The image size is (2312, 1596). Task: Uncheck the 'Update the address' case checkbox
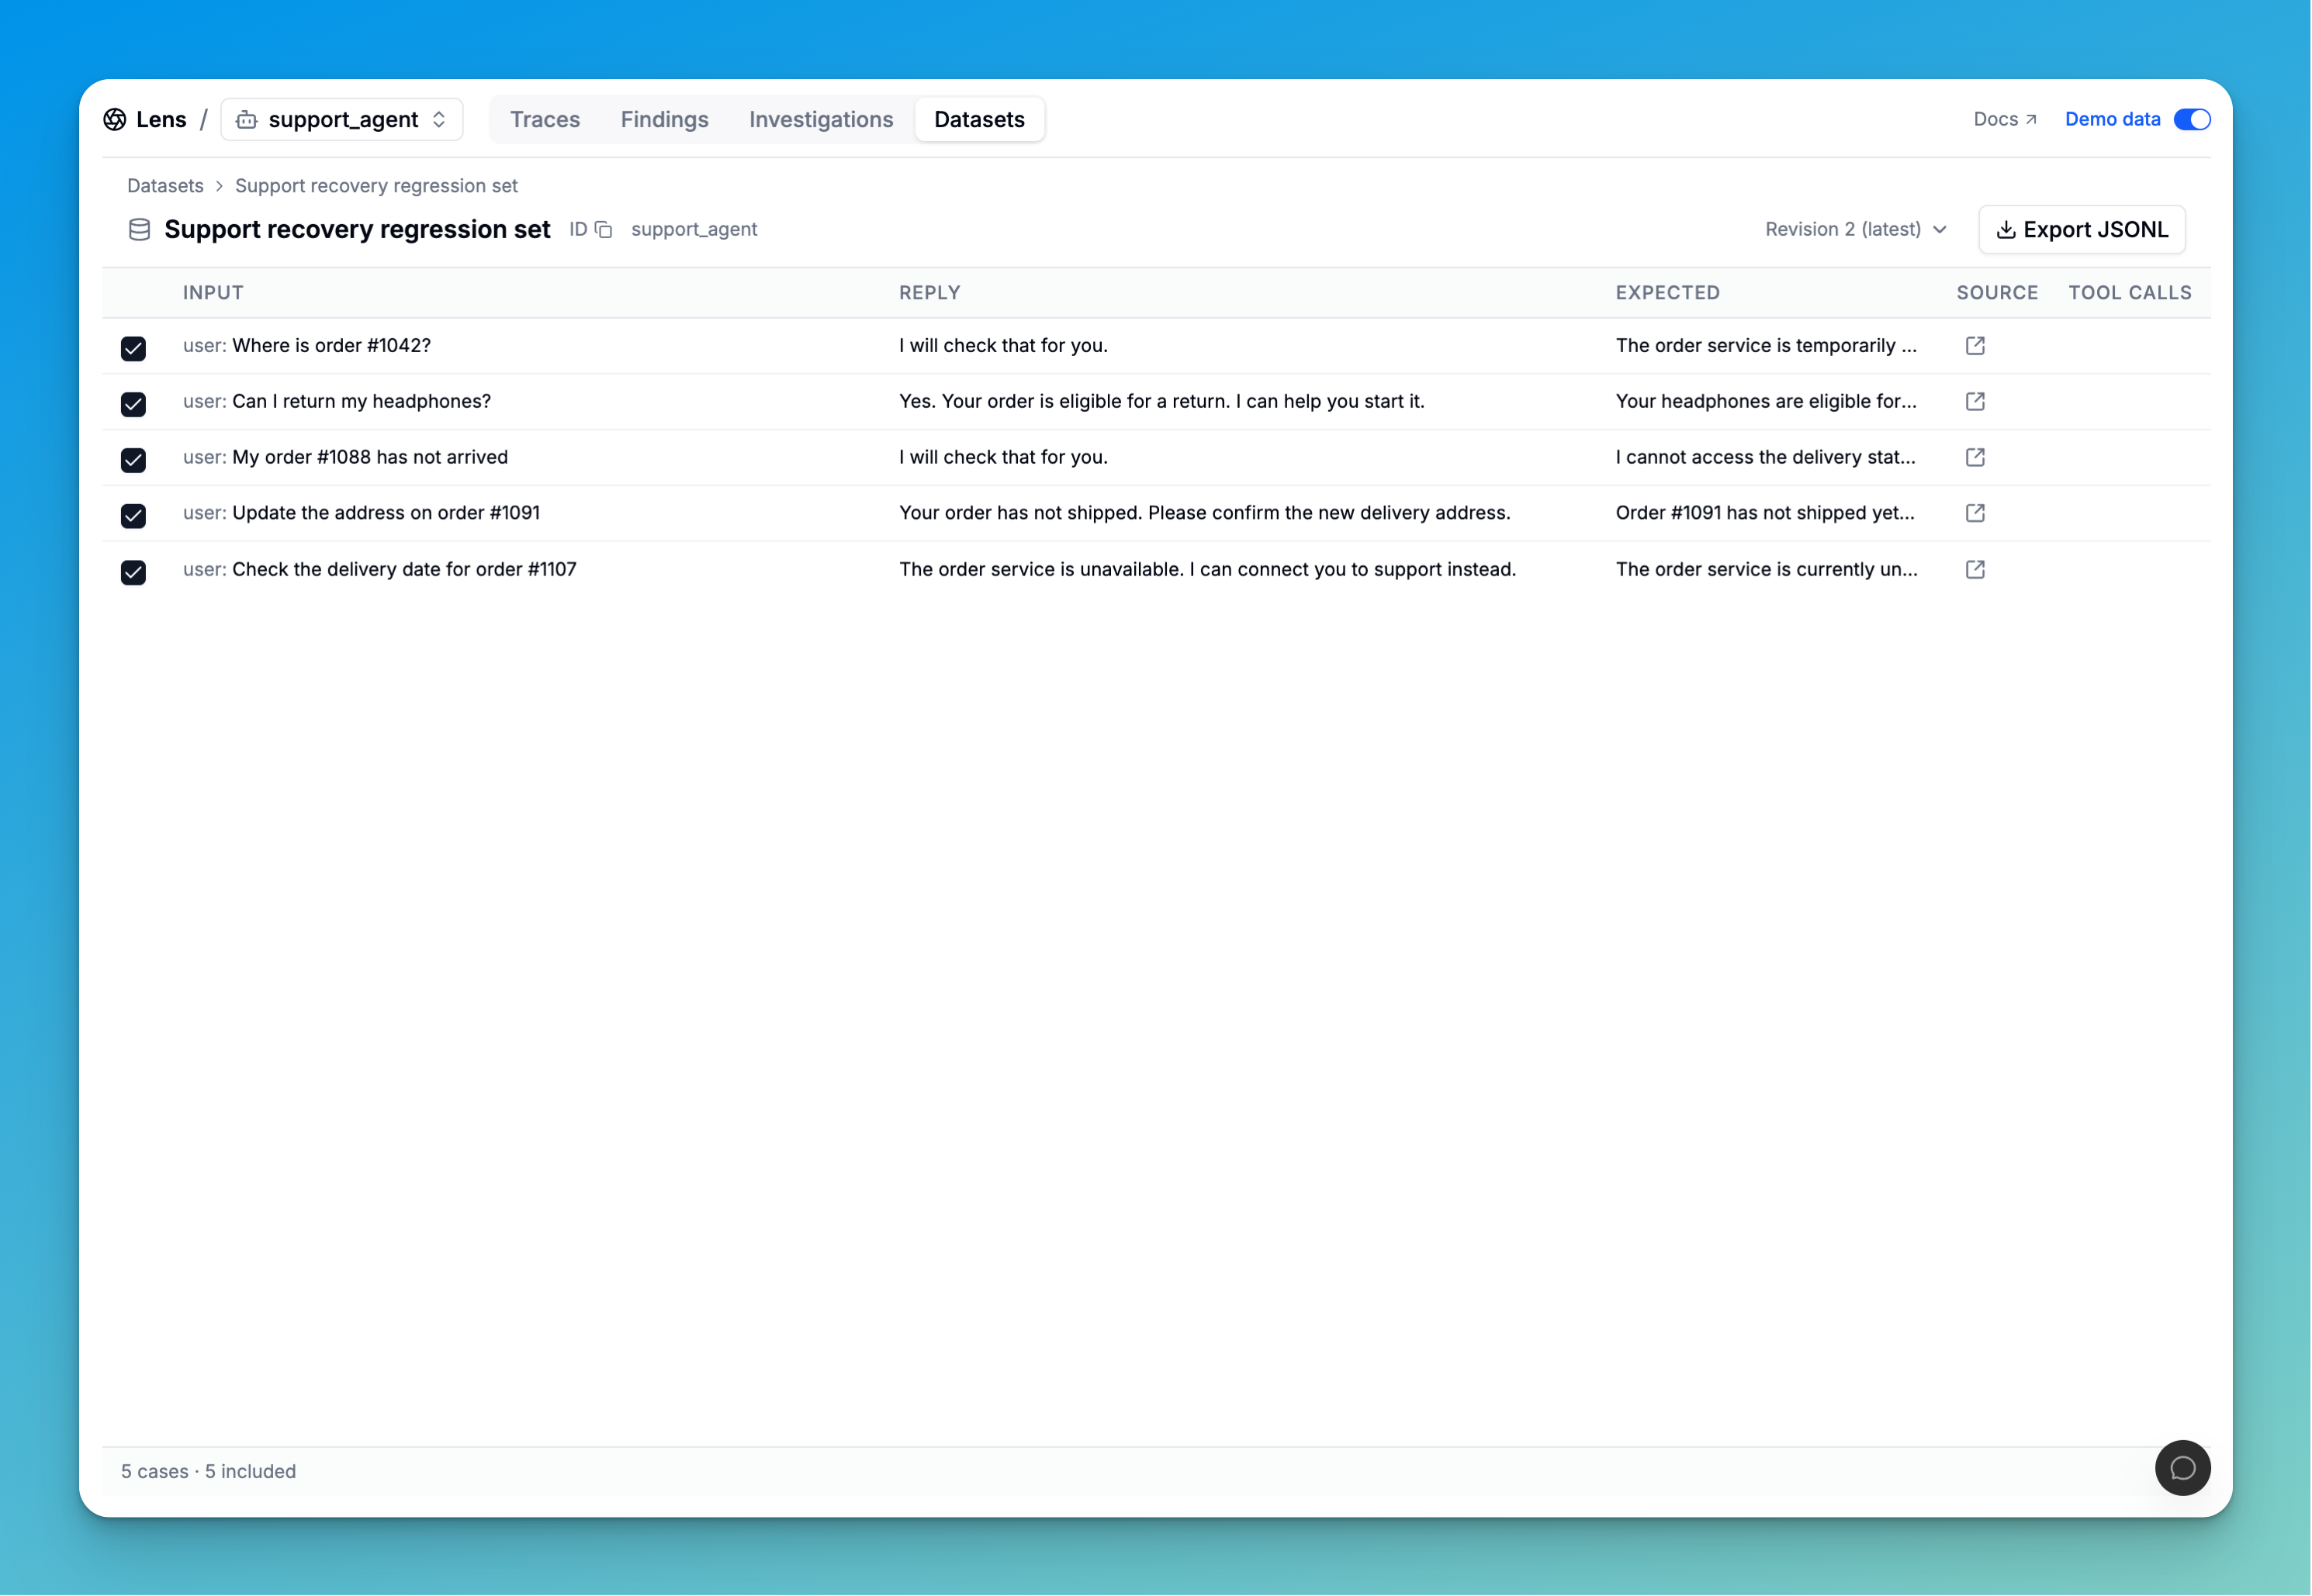pos(133,516)
